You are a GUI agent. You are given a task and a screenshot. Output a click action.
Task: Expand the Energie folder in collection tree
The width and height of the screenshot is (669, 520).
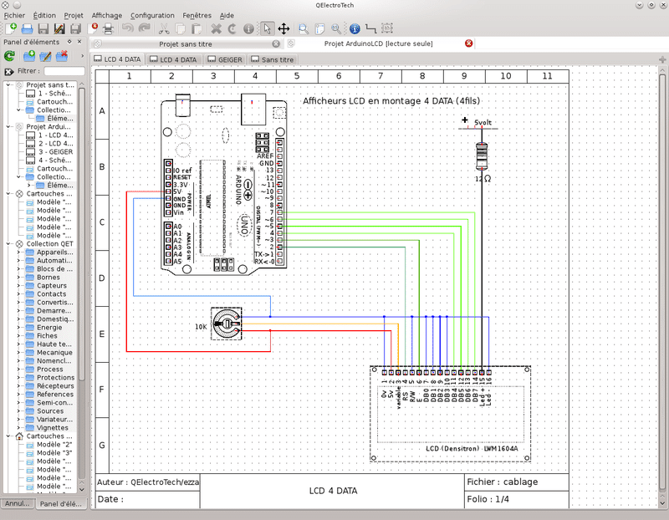[x=19, y=327]
